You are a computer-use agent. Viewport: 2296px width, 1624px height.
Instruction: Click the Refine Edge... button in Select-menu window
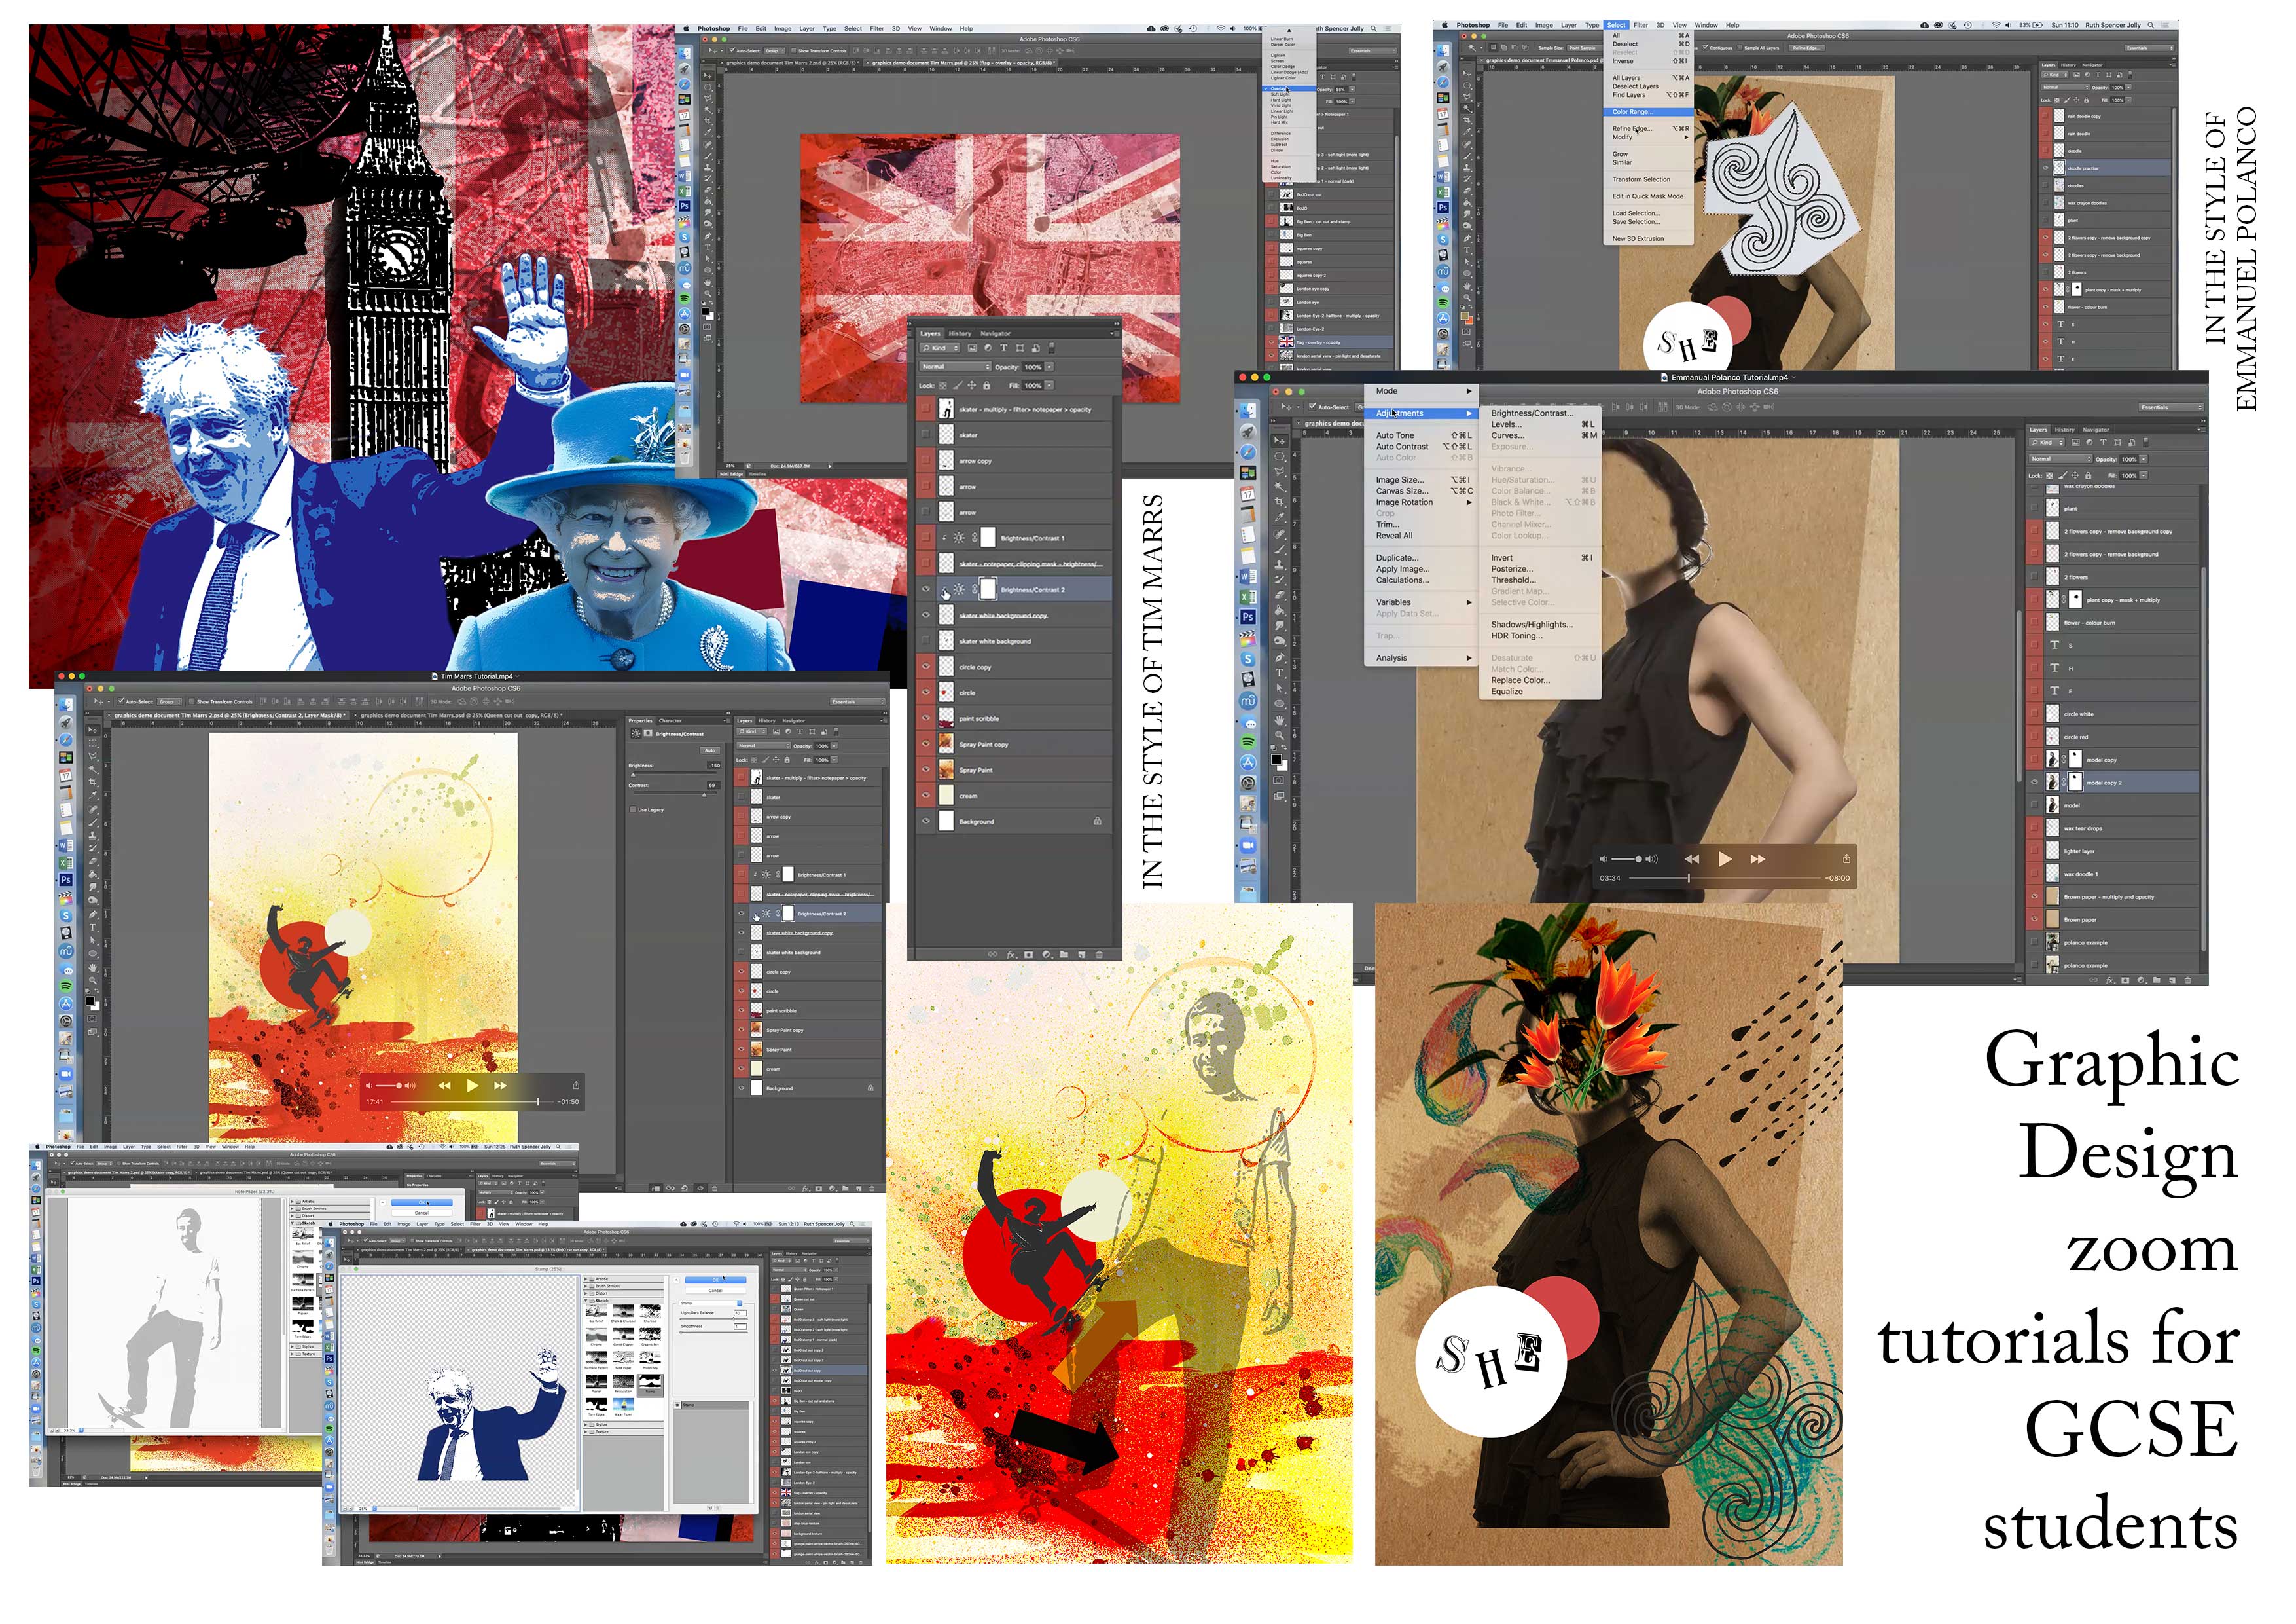coord(1806,48)
